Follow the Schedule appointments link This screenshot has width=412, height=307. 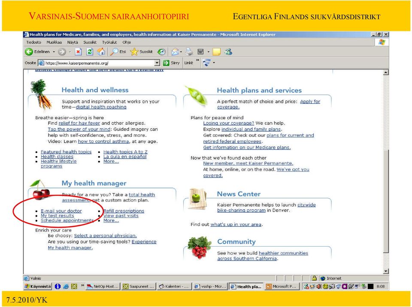pos(67,220)
